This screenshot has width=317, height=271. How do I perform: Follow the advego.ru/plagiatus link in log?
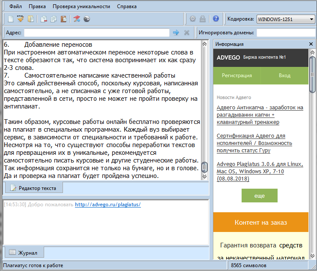(108, 205)
